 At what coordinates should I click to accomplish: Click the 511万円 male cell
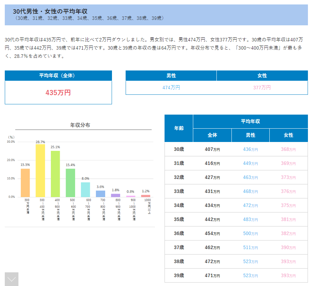click(251, 247)
